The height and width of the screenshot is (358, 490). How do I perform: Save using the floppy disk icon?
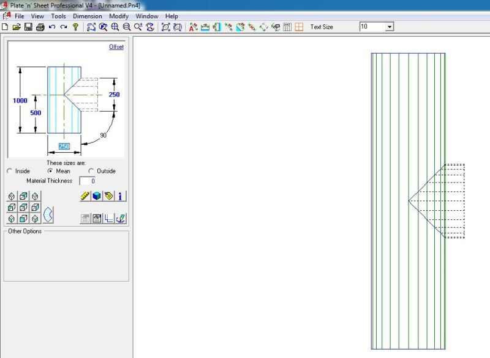click(x=28, y=27)
